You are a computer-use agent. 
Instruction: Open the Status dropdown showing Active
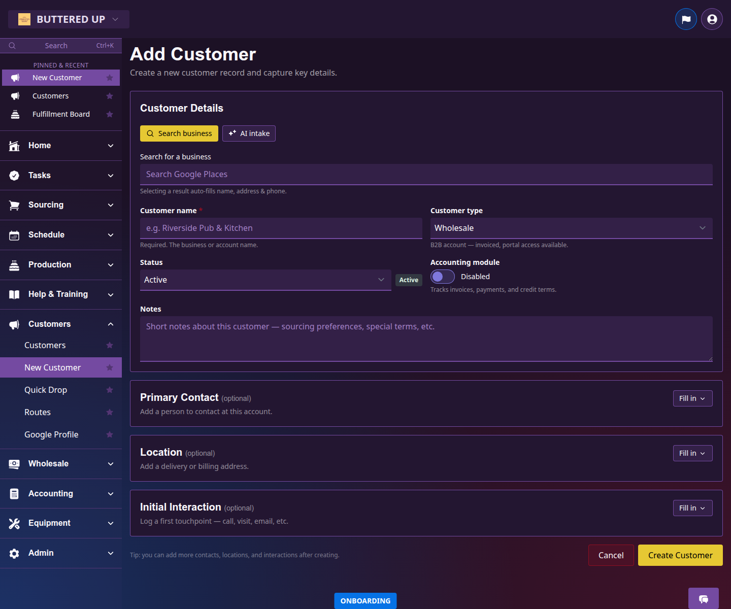(x=265, y=280)
